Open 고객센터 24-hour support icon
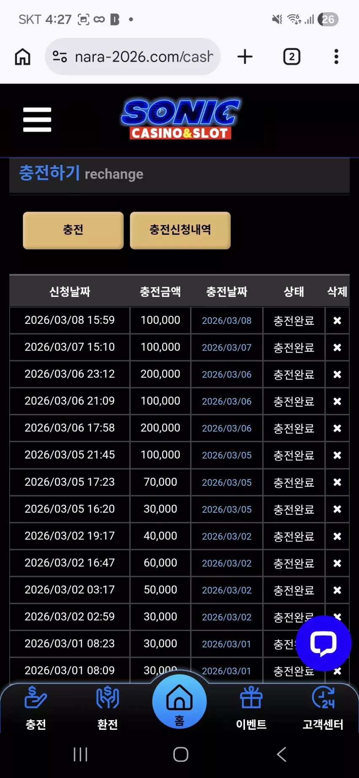 coord(323,707)
